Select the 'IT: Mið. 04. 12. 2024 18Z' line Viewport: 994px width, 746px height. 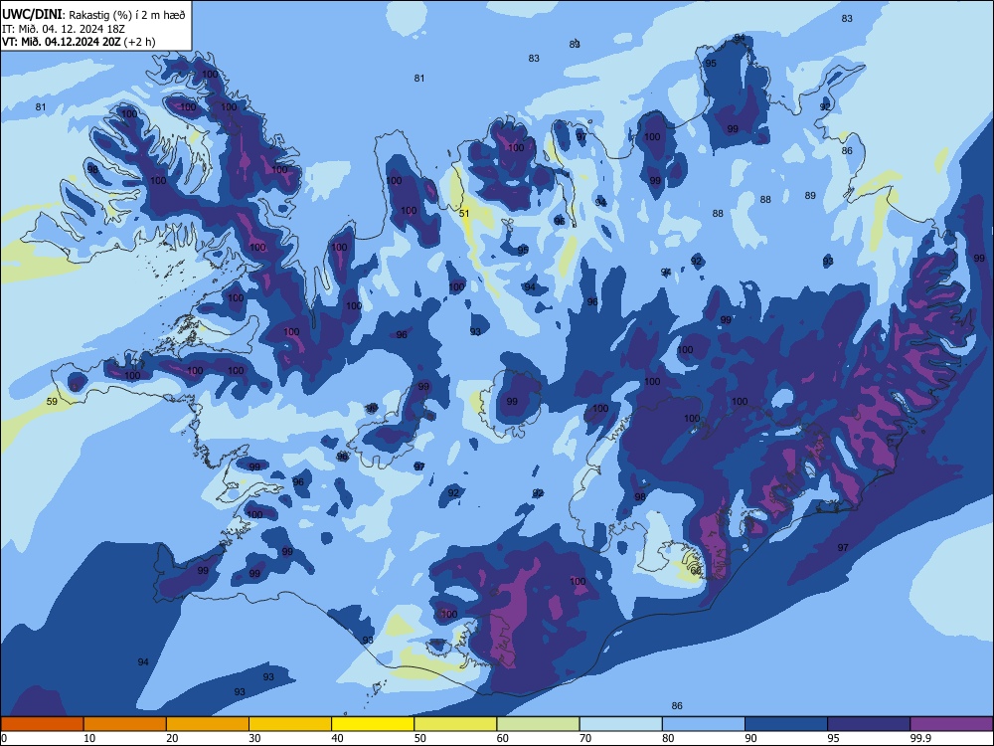tap(64, 29)
